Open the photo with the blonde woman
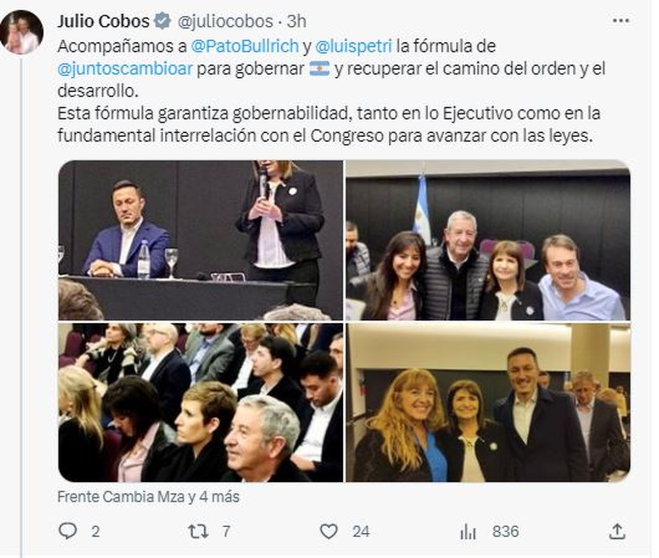 click(488, 403)
